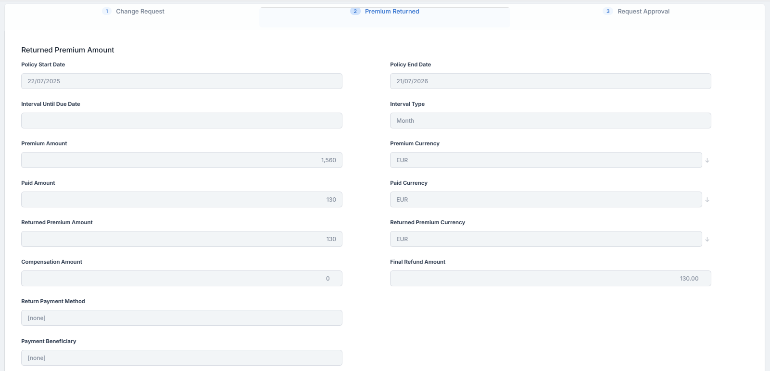Expand the Returned Premium Currency dropdown

[x=545, y=239]
